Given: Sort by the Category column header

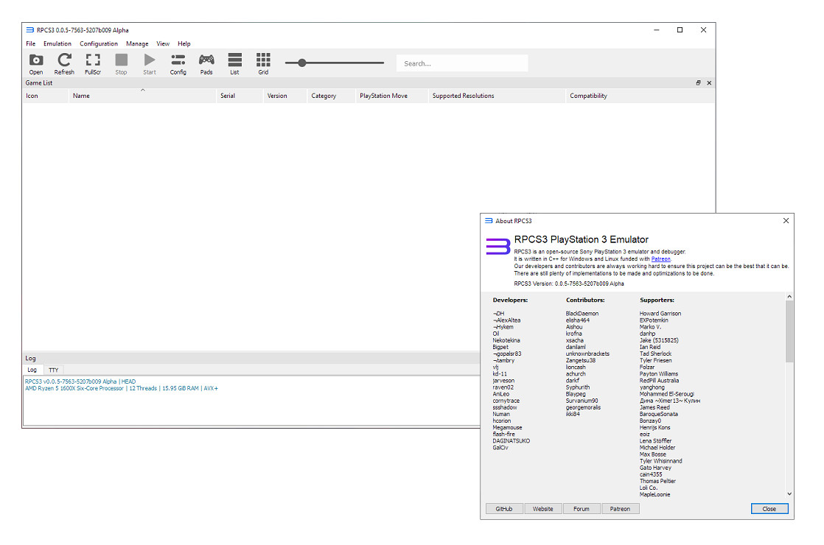Looking at the screenshot, I should point(331,96).
